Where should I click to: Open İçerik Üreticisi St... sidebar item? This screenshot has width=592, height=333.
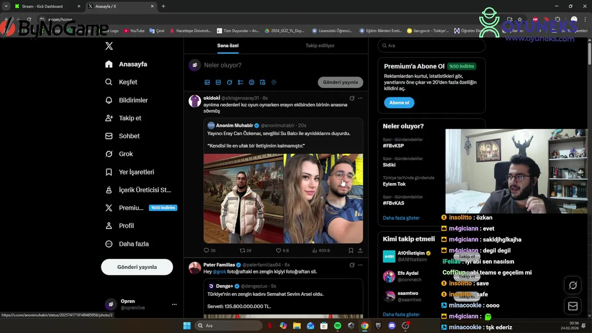138,190
